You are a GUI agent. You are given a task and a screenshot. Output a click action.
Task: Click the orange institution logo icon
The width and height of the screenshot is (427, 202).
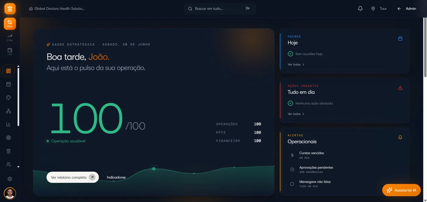point(10,9)
